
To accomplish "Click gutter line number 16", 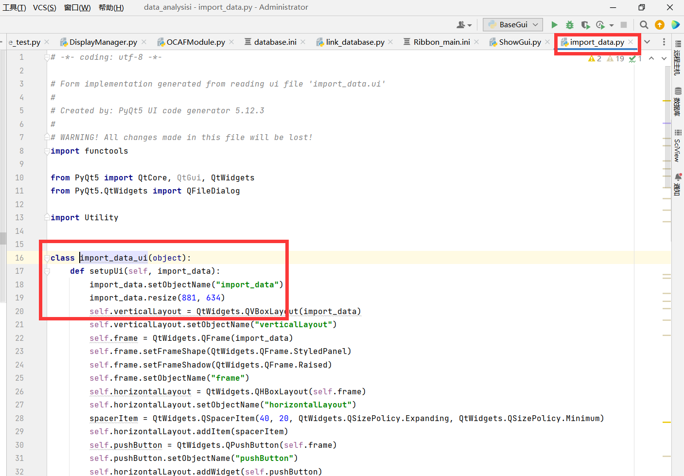I will coord(19,258).
